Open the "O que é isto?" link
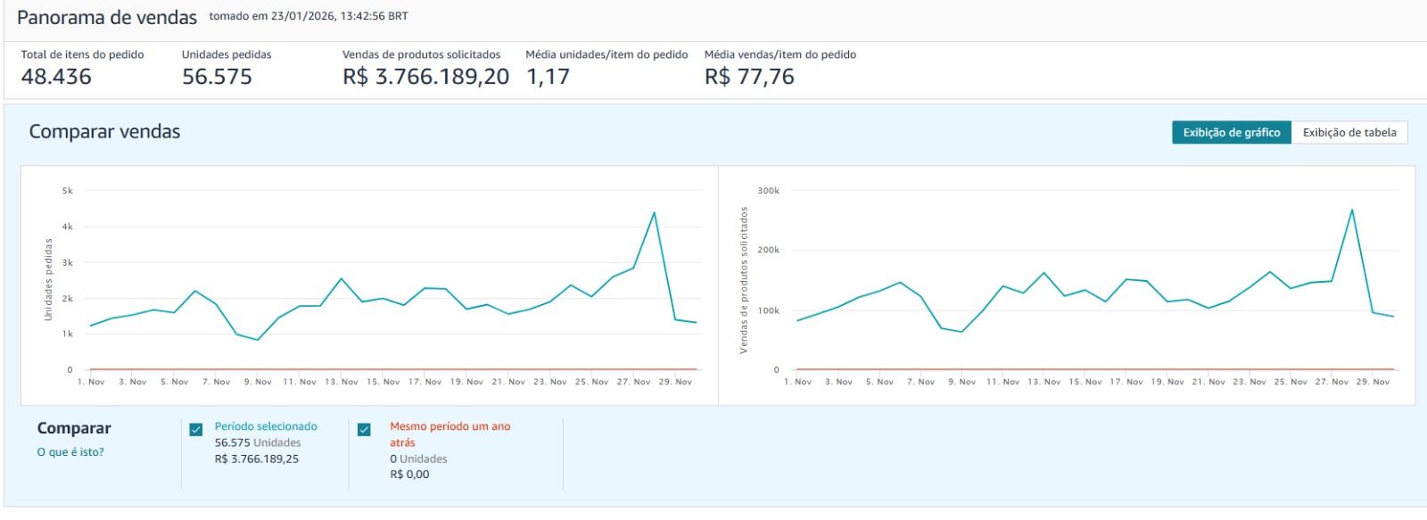 (70, 452)
